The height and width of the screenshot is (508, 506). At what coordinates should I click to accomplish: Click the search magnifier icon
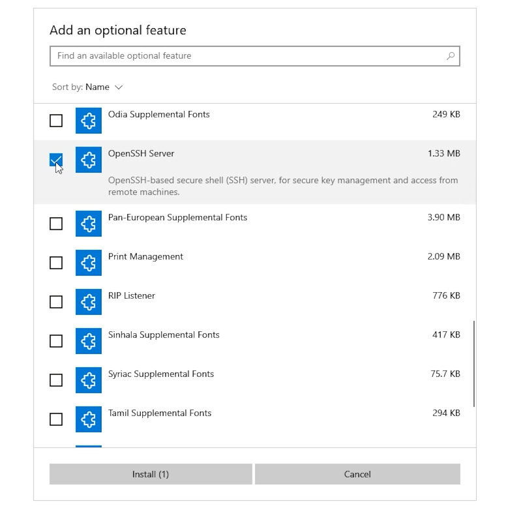pyautogui.click(x=451, y=56)
